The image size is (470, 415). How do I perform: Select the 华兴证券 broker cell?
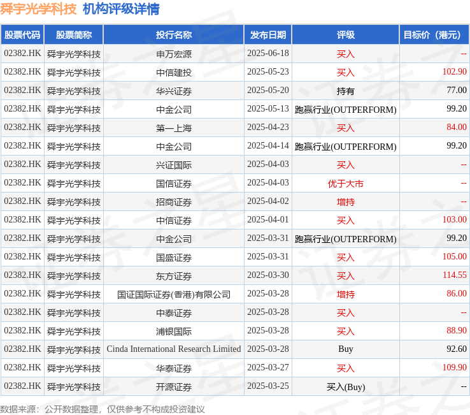pos(174,91)
